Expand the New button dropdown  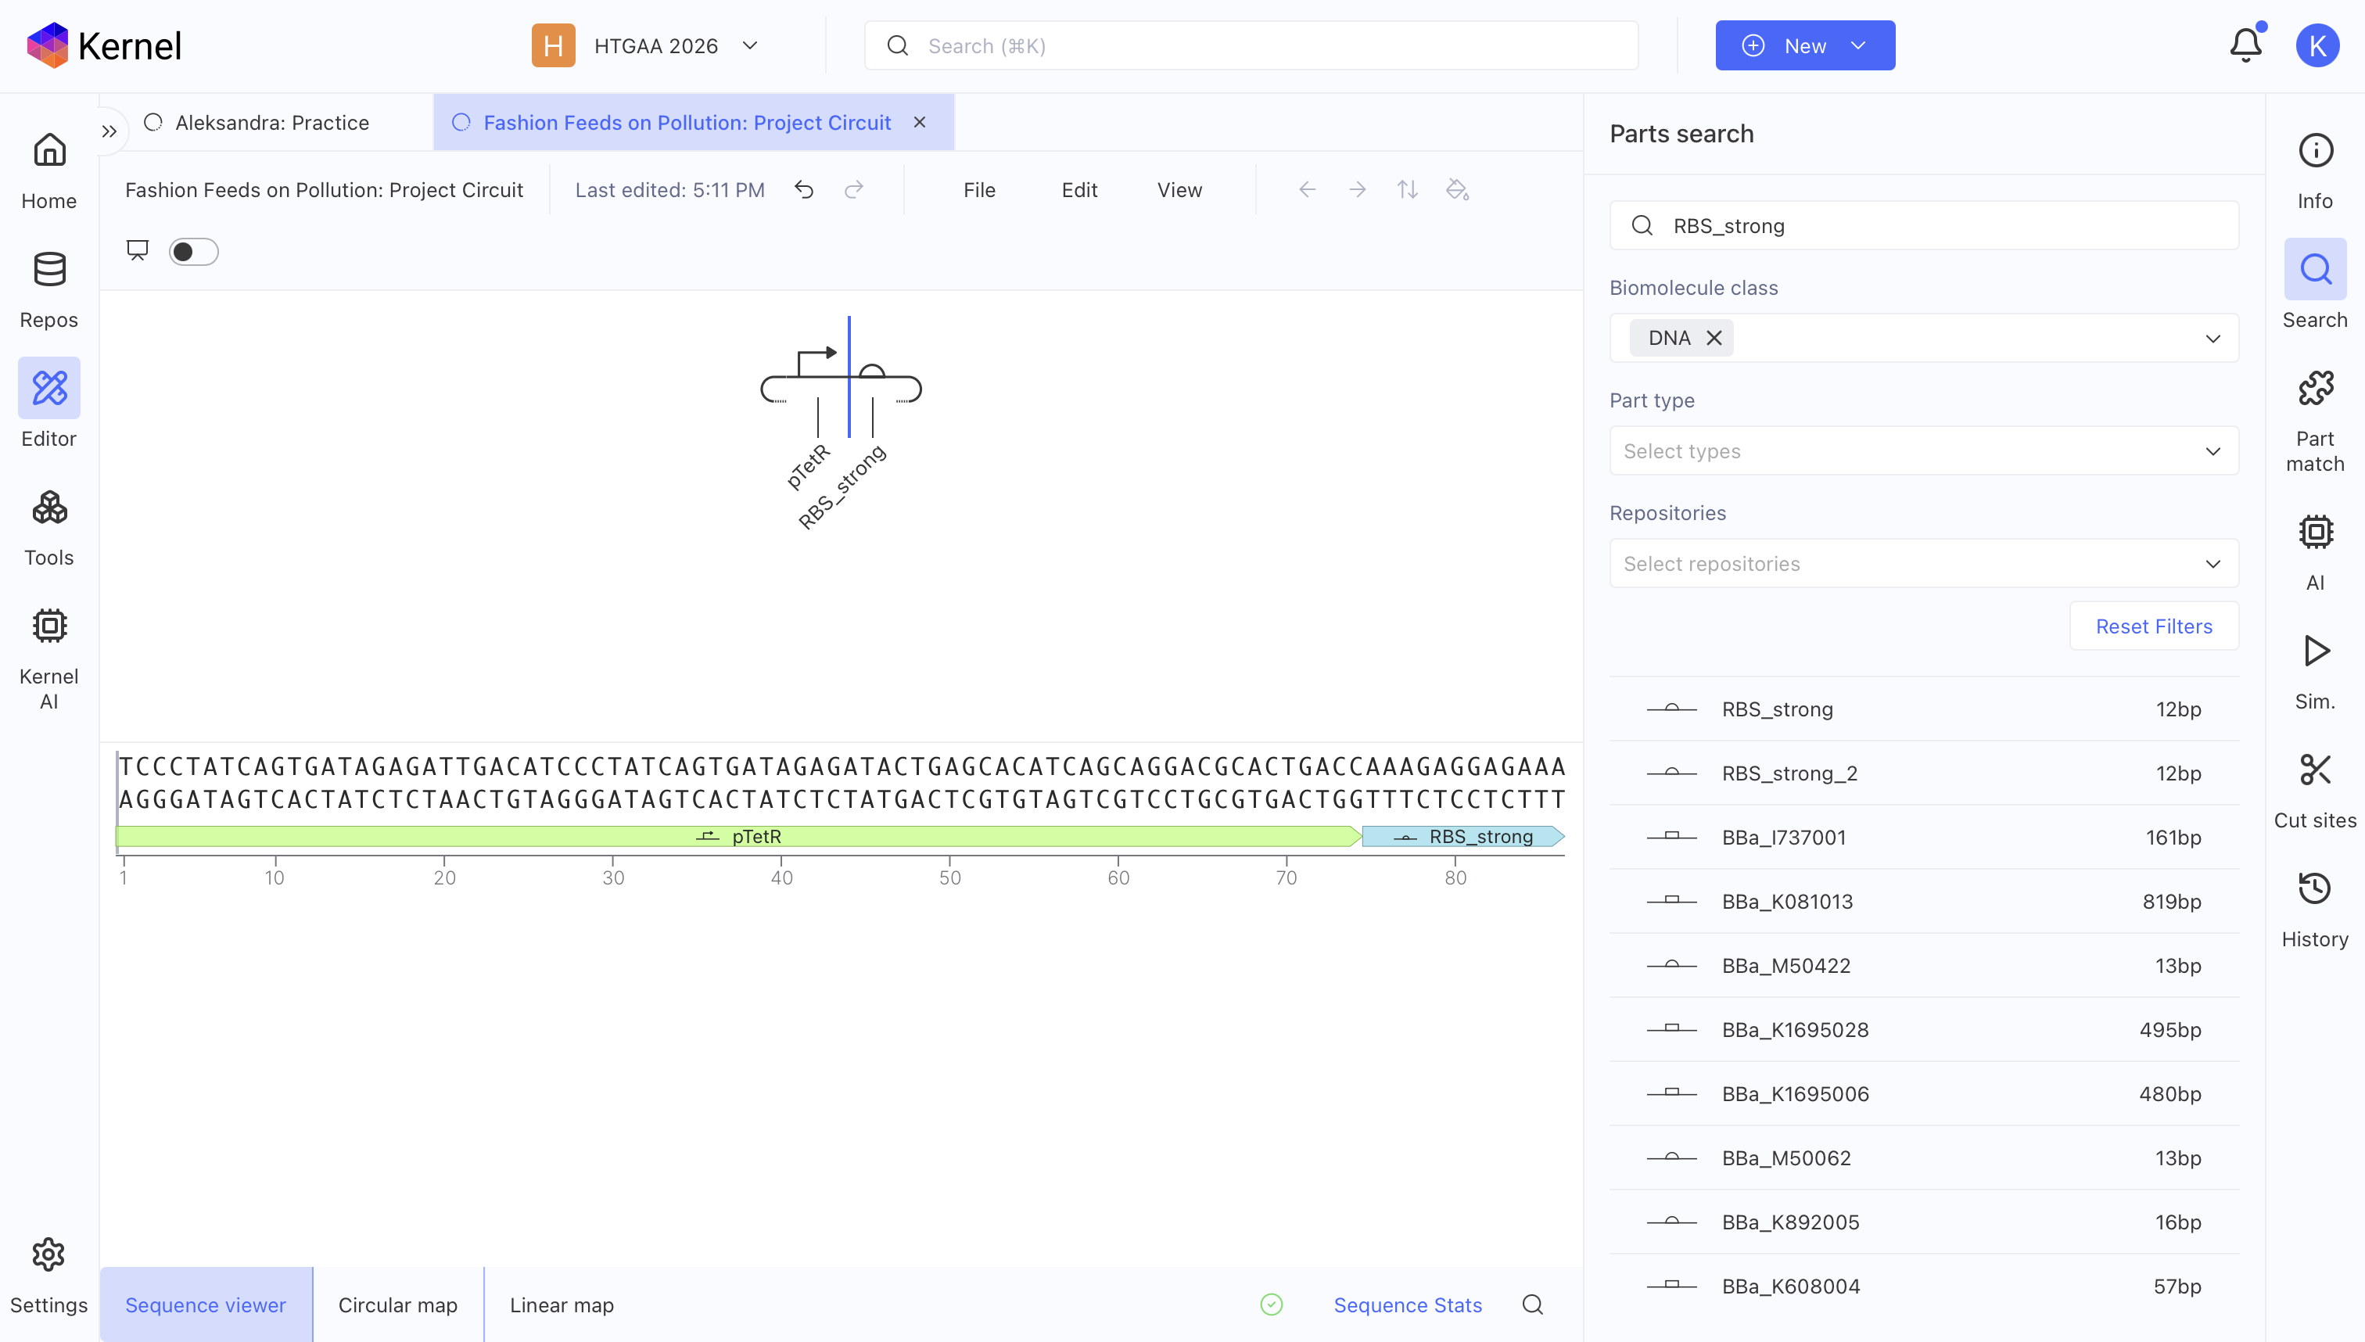click(x=1858, y=45)
